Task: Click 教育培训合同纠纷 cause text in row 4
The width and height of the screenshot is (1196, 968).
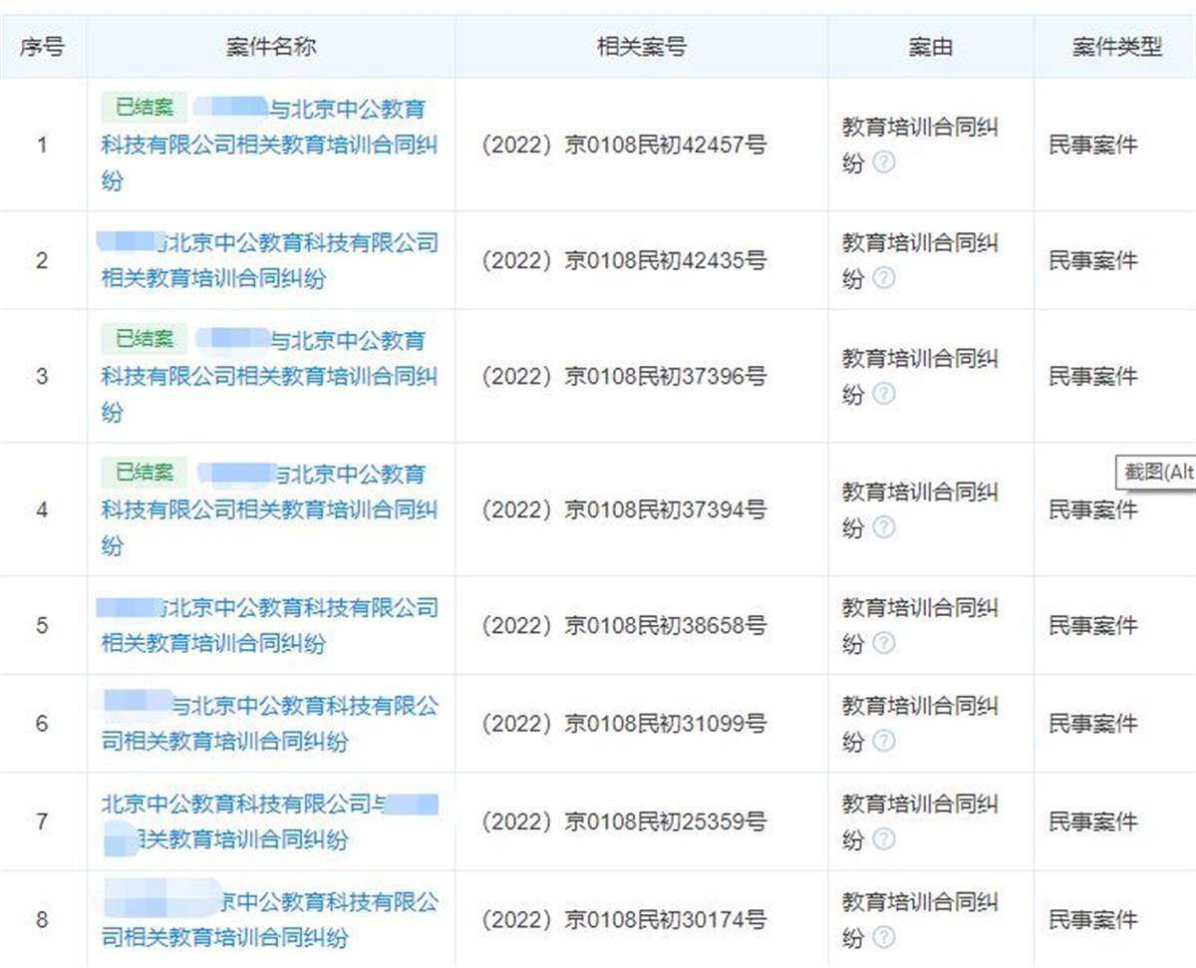Action: (919, 509)
